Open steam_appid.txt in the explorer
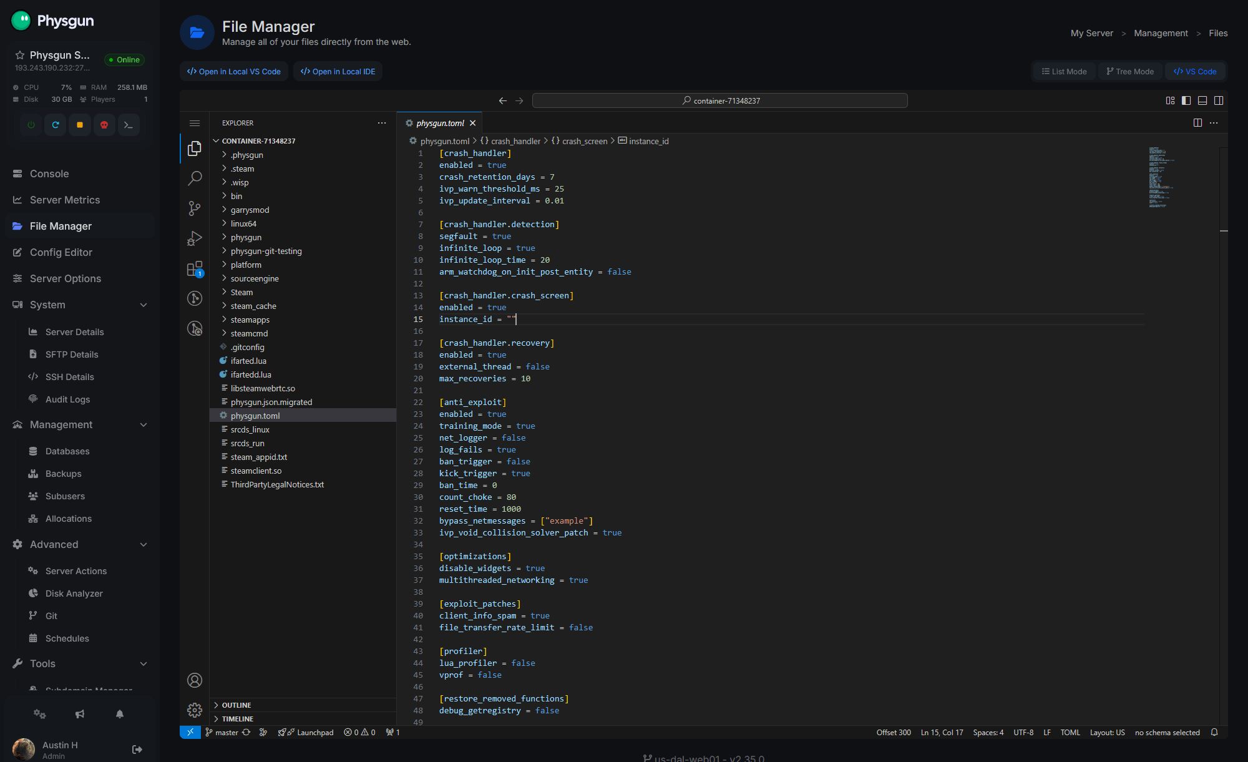The height and width of the screenshot is (762, 1248). (x=303, y=457)
